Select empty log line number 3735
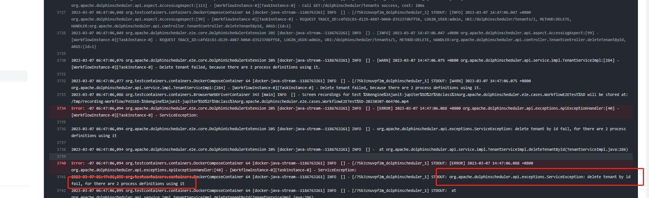Image resolution: width=649 pixels, height=198 pixels. pos(61,122)
